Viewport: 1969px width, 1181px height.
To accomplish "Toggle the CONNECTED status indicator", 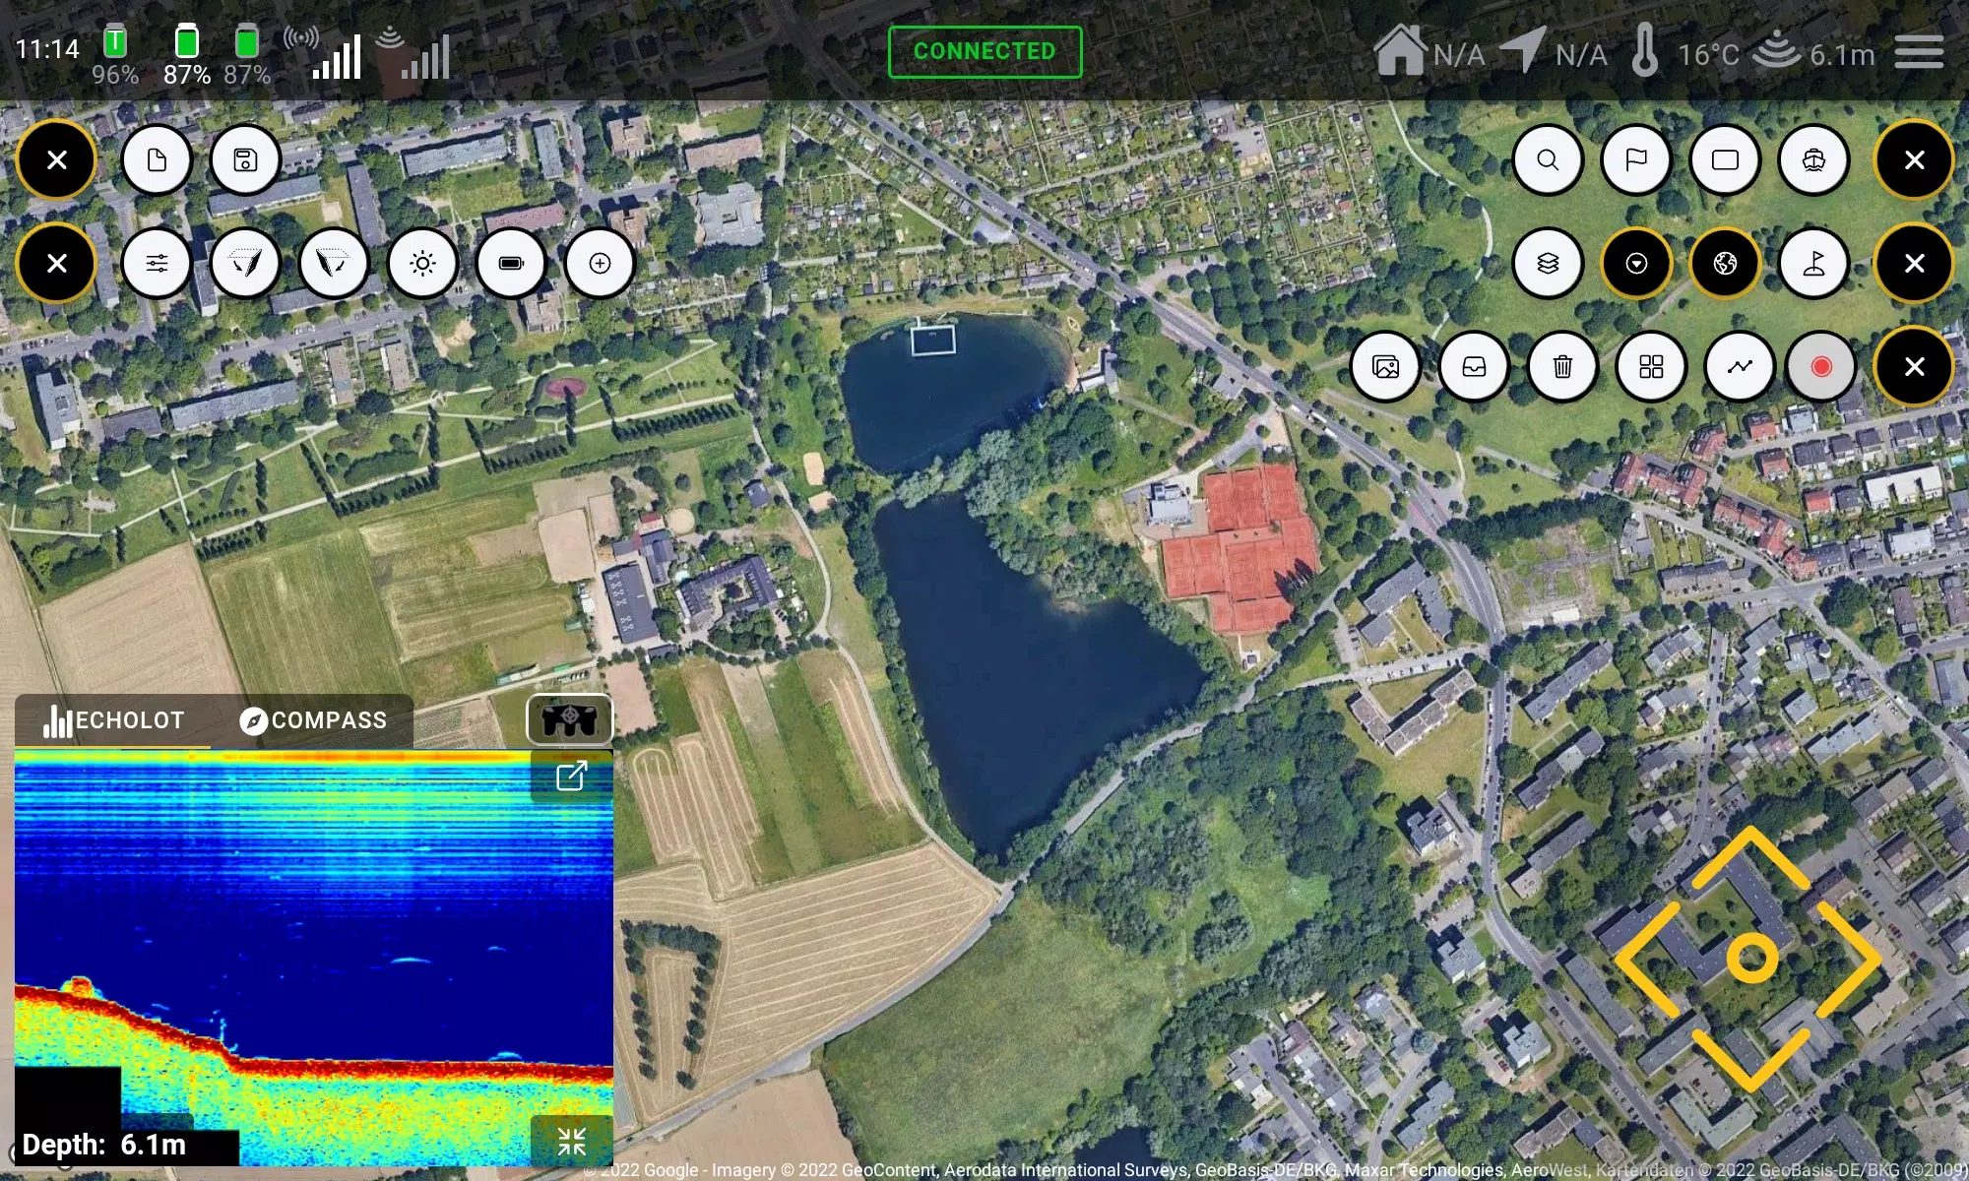I will 984,50.
